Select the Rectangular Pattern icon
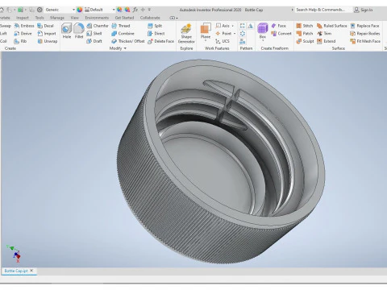This screenshot has width=387, height=290. pyautogui.click(x=243, y=26)
